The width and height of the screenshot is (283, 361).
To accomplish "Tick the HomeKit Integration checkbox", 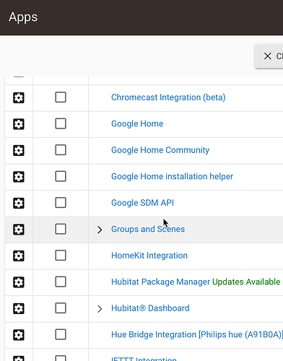I will coord(61,256).
